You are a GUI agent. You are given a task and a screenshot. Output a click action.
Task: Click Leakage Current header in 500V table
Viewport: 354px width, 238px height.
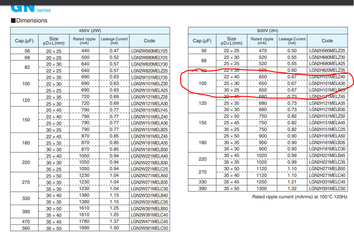[x=292, y=41]
